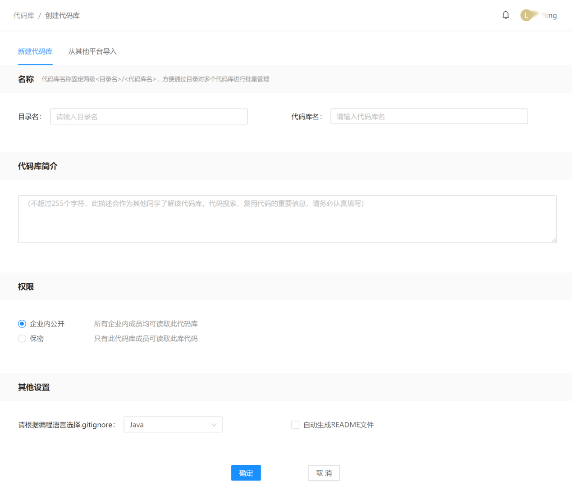Image resolution: width=572 pixels, height=499 pixels.
Task: Focus the 代码库名 input field
Action: pos(429,117)
